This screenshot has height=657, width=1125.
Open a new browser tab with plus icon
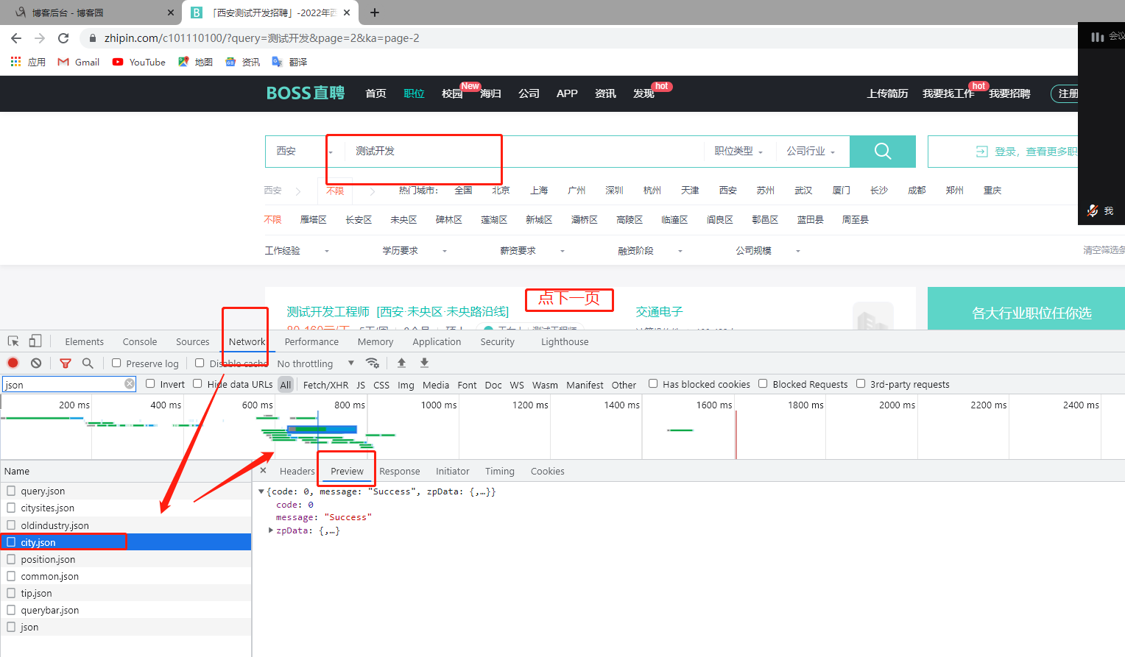[x=375, y=13]
